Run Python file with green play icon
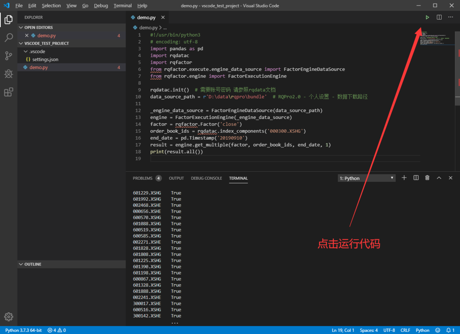 pos(427,17)
